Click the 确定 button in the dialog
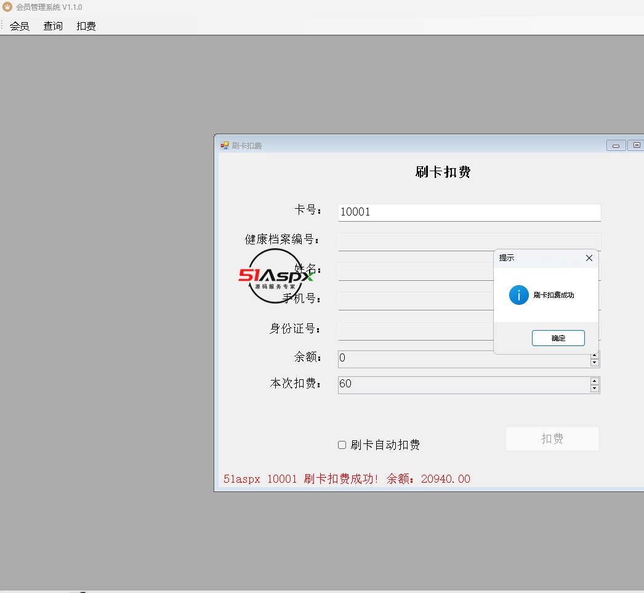644x593 pixels. (558, 338)
